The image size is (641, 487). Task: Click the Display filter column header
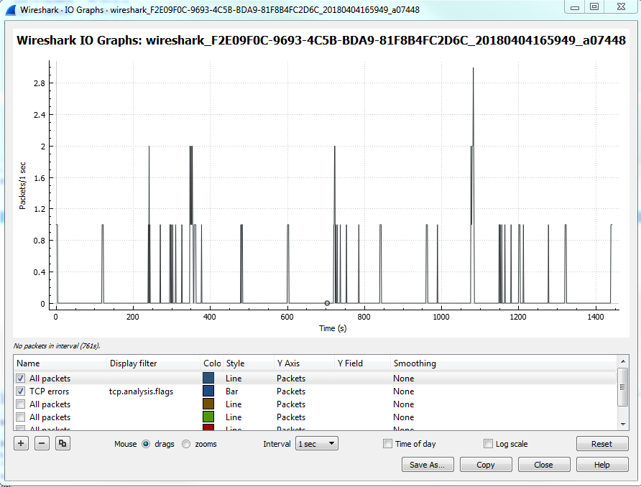134,363
